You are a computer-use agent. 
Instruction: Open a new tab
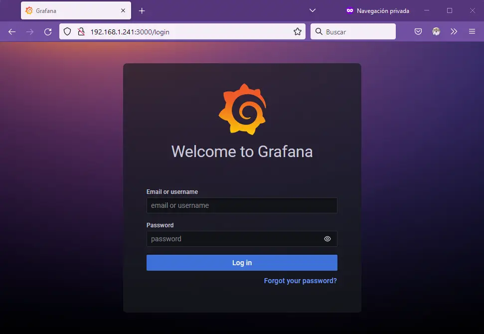tap(142, 11)
